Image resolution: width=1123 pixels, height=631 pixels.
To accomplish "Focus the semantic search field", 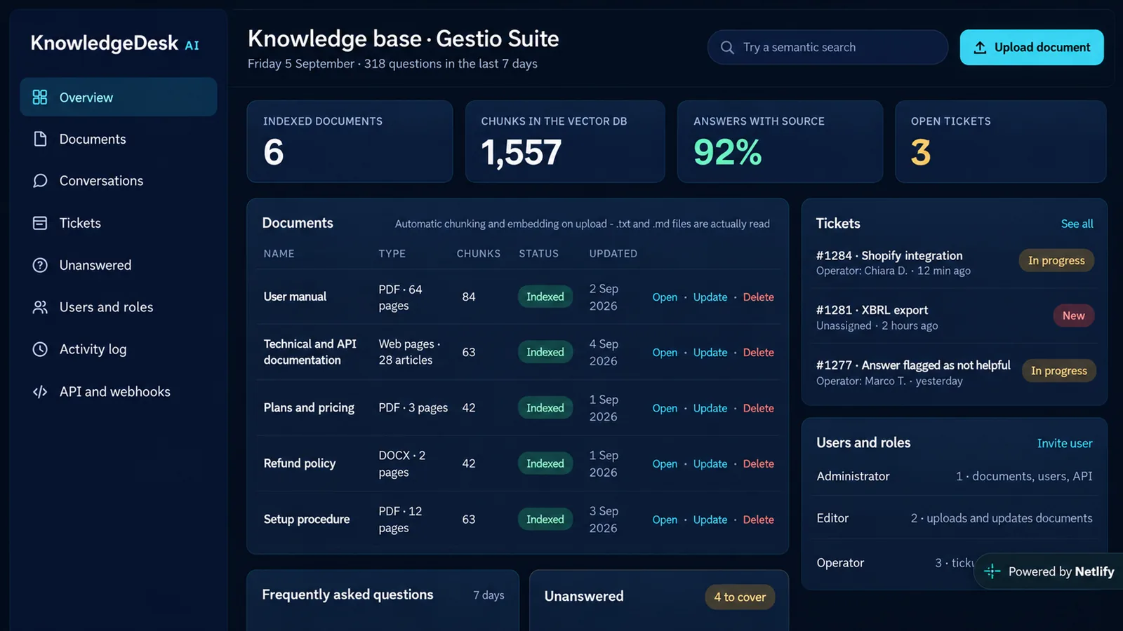I will click(x=828, y=47).
